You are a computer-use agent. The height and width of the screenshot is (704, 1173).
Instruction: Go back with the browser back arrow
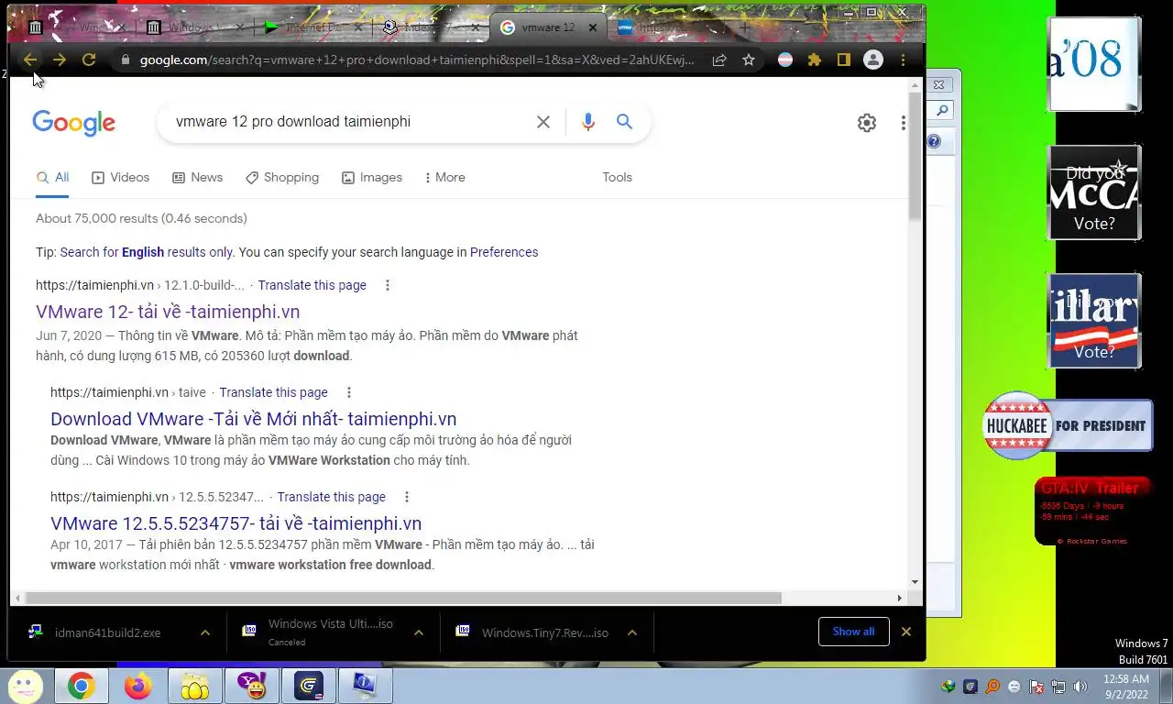pos(30,60)
